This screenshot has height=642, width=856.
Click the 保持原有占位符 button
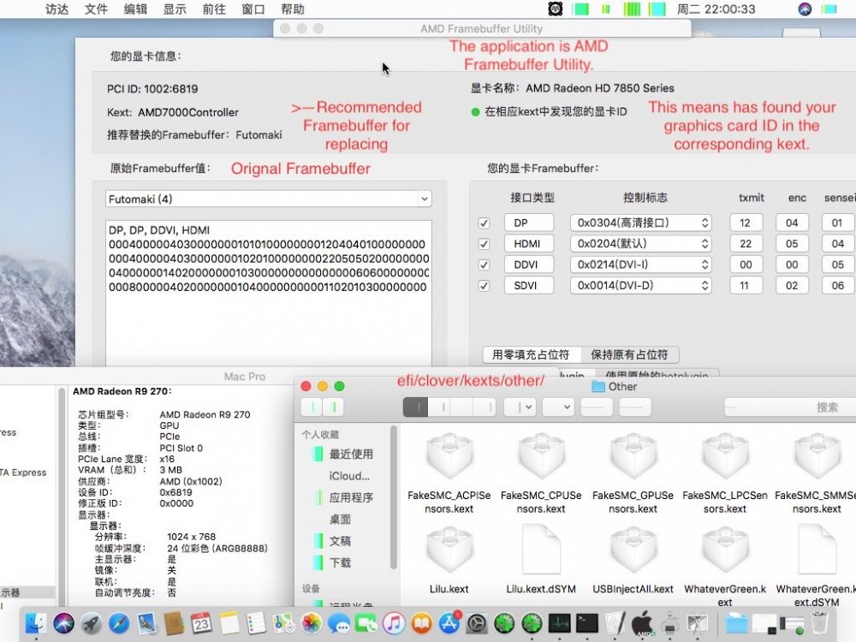pyautogui.click(x=629, y=355)
